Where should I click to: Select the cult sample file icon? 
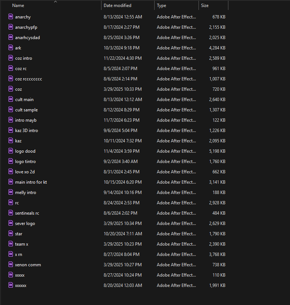[11, 109]
